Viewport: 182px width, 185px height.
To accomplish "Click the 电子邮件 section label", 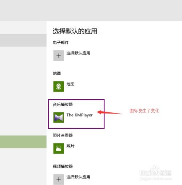I will 61,42.
